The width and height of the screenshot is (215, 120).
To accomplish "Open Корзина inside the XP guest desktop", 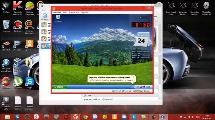I will (x=58, y=18).
